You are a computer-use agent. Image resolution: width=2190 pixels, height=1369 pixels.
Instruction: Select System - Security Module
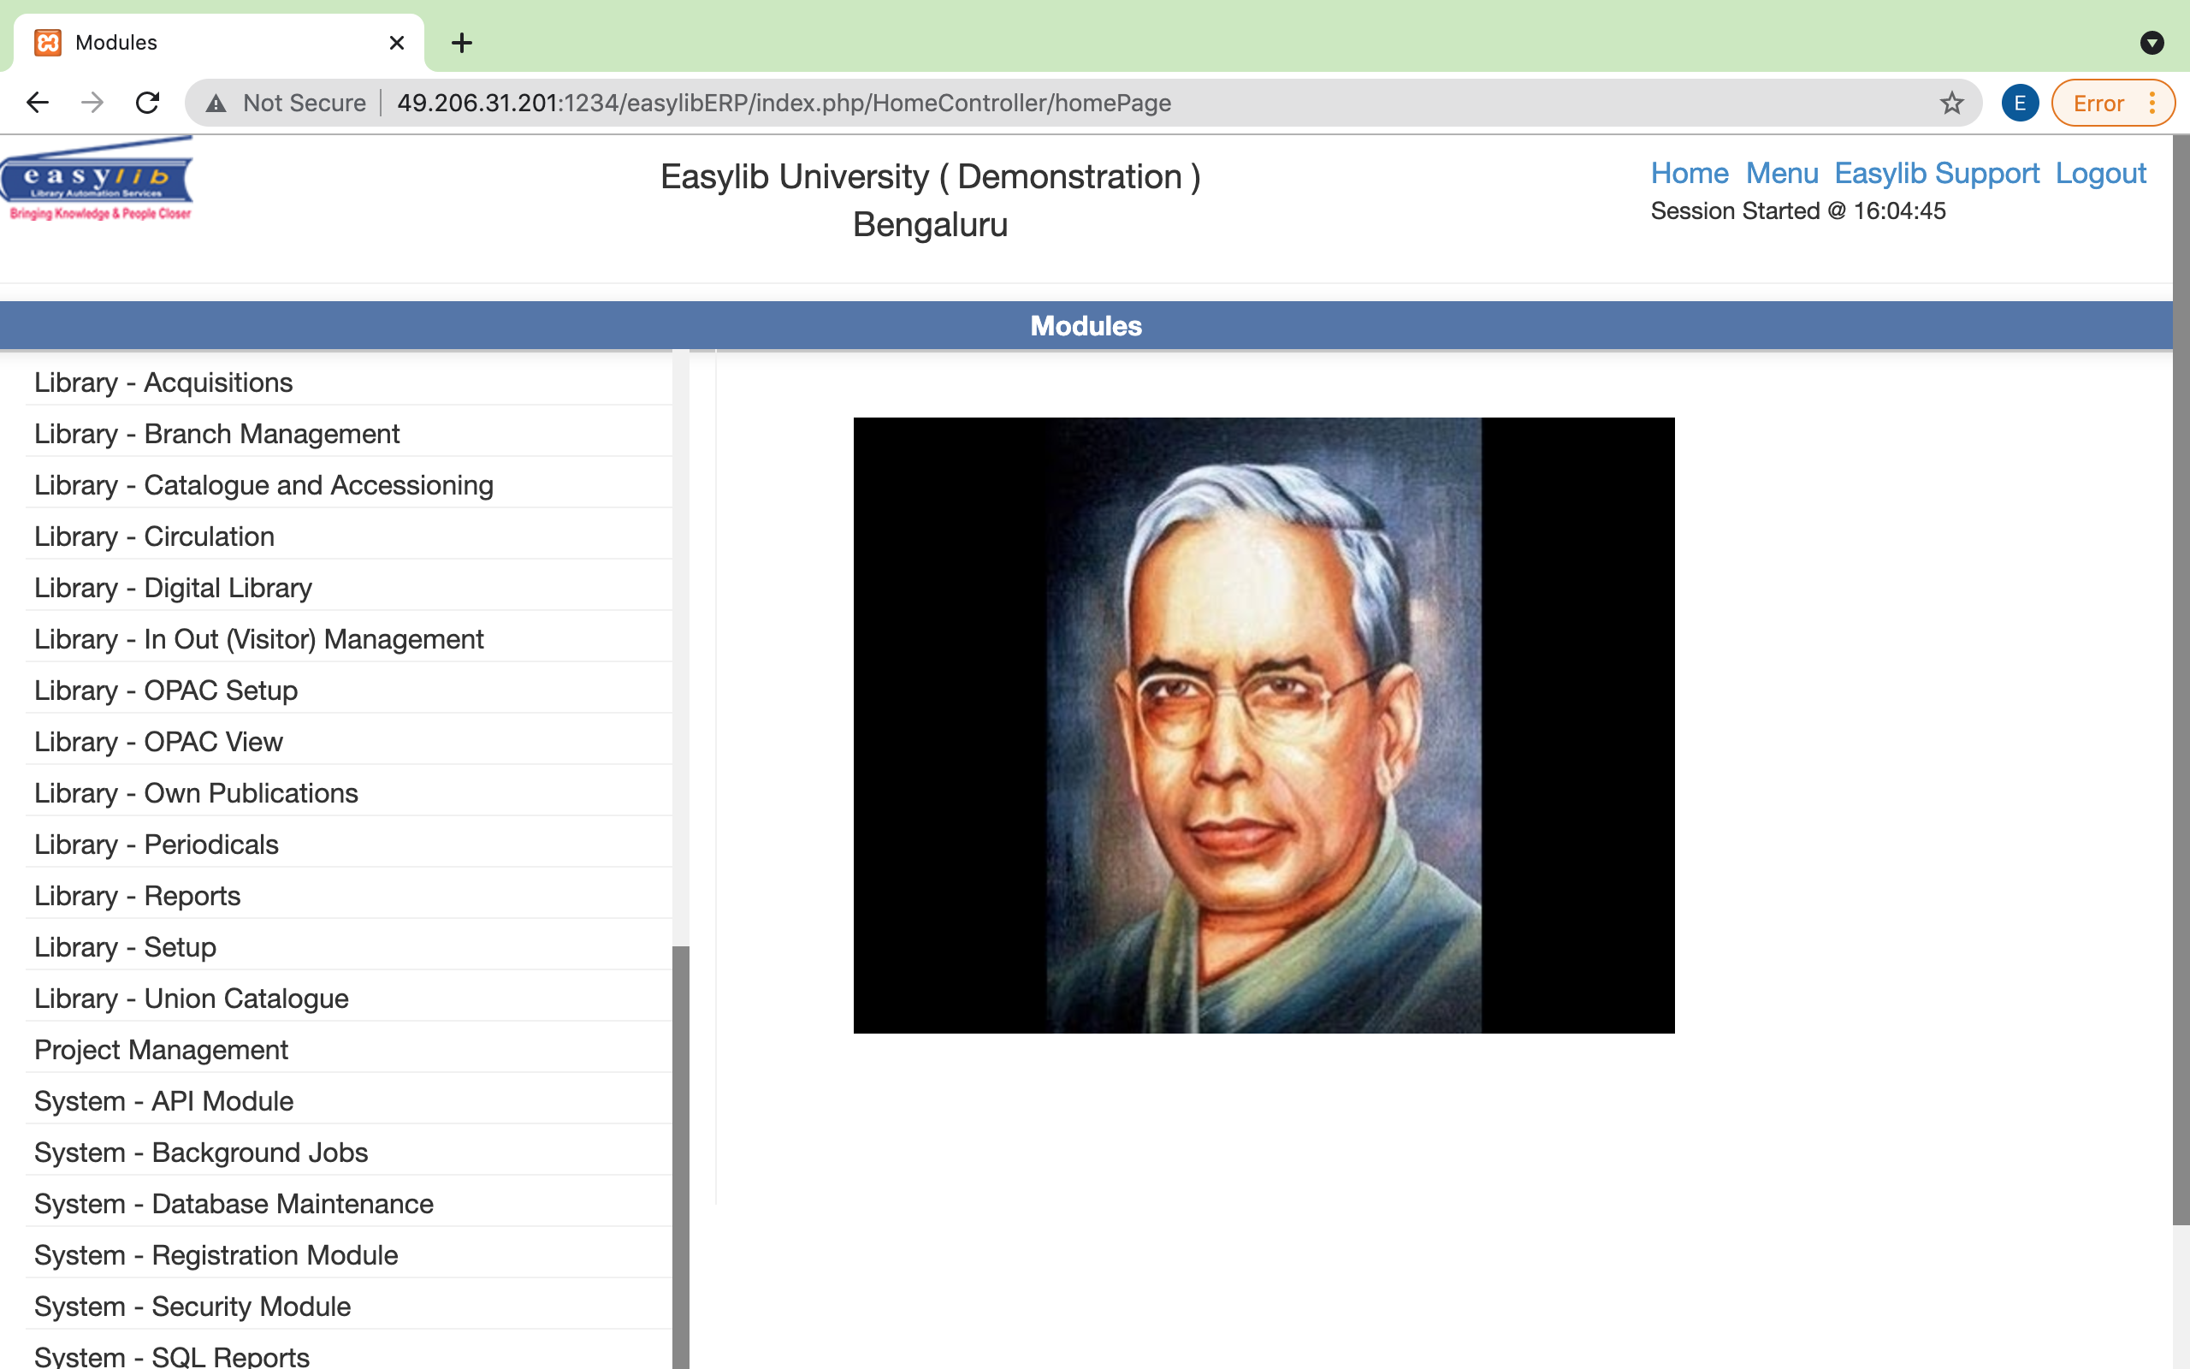click(192, 1306)
